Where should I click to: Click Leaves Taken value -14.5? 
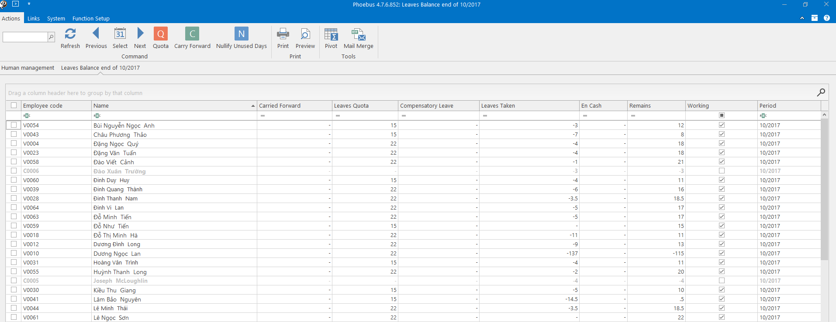click(571, 299)
